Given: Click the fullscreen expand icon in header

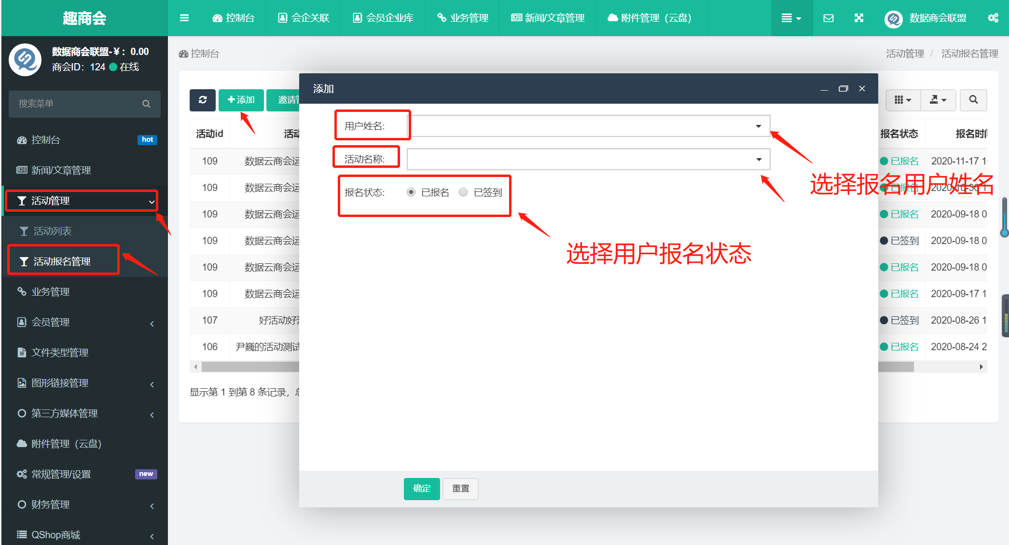Looking at the screenshot, I should coord(858,18).
